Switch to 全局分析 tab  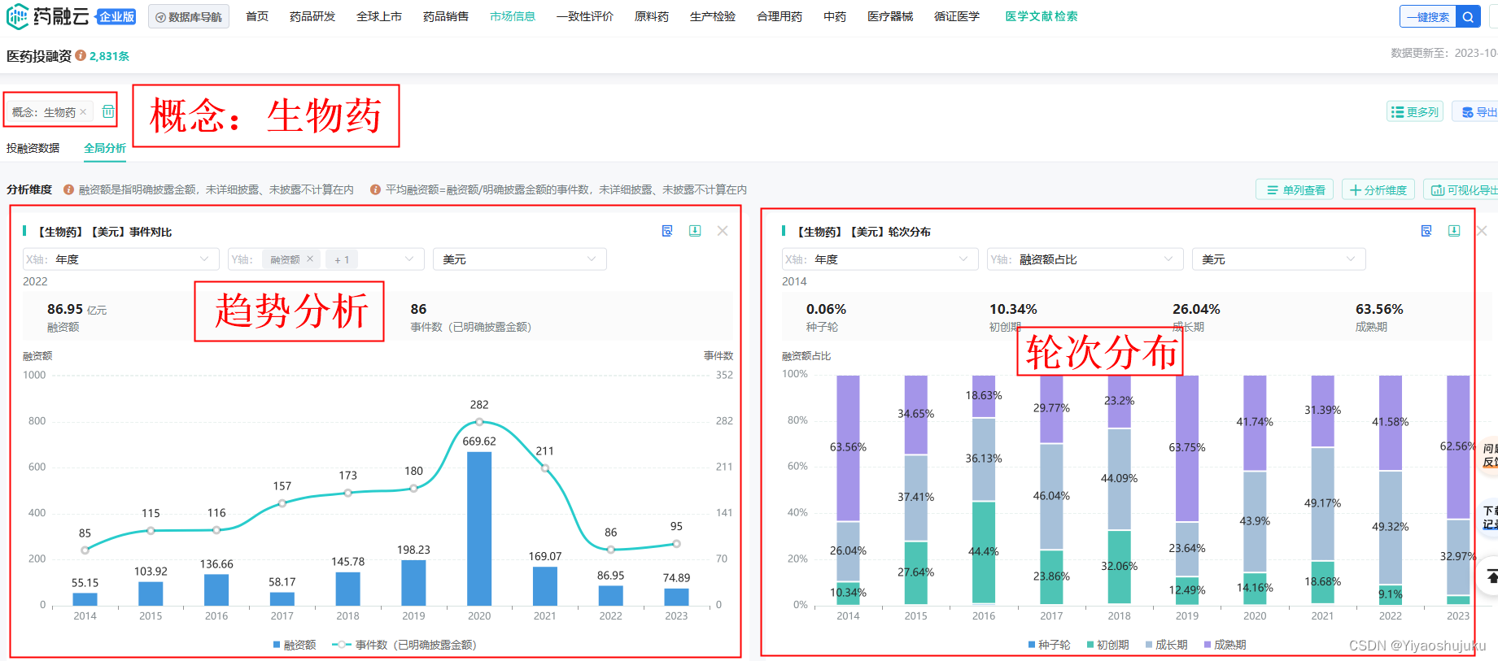[x=105, y=148]
